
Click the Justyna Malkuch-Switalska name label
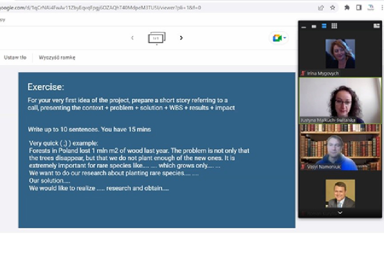(328, 120)
